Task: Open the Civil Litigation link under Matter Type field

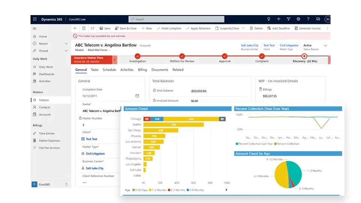Action: tap(95, 154)
